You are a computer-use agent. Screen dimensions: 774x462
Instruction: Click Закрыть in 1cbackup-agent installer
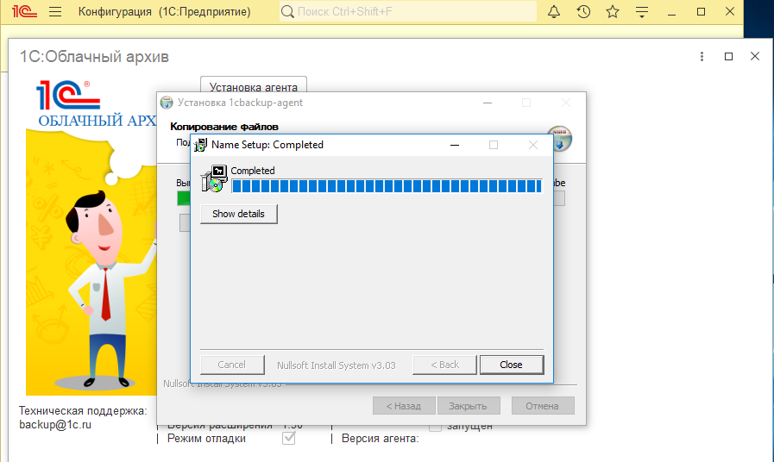pyautogui.click(x=468, y=406)
